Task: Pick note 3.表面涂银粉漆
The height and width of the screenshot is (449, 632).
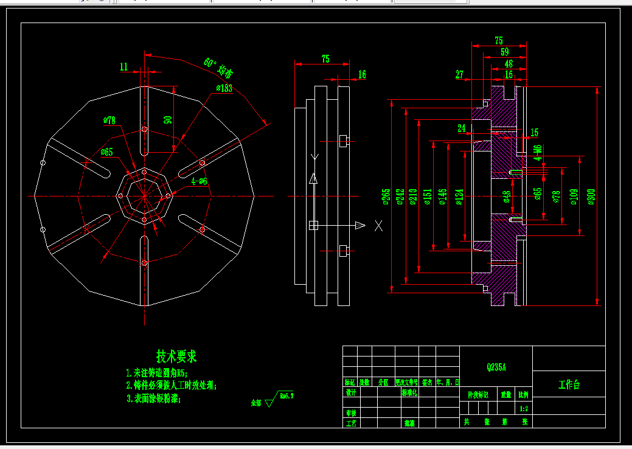Action: [154, 399]
